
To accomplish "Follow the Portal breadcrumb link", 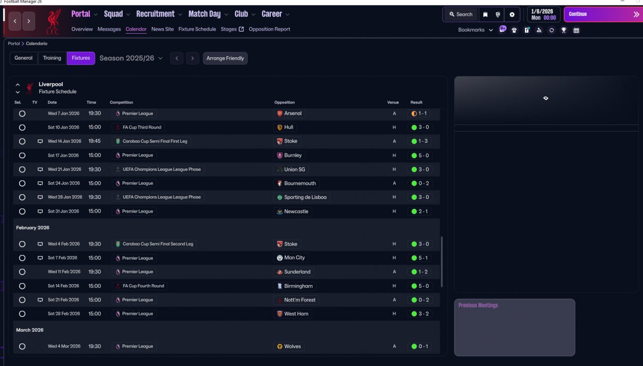I will [14, 44].
